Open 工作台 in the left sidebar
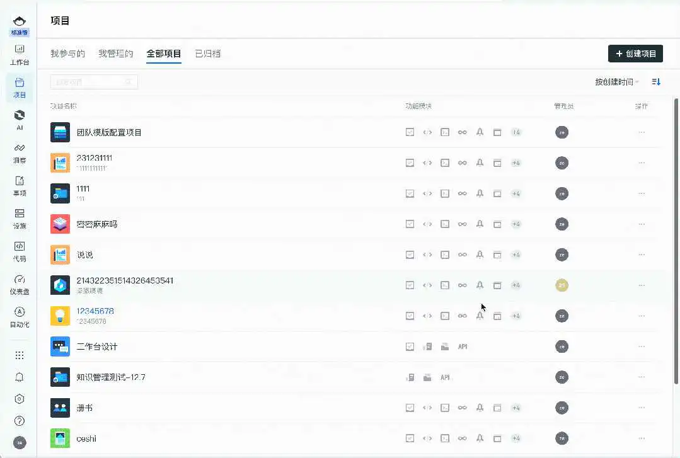Viewport: 680px width, 458px height. point(20,54)
